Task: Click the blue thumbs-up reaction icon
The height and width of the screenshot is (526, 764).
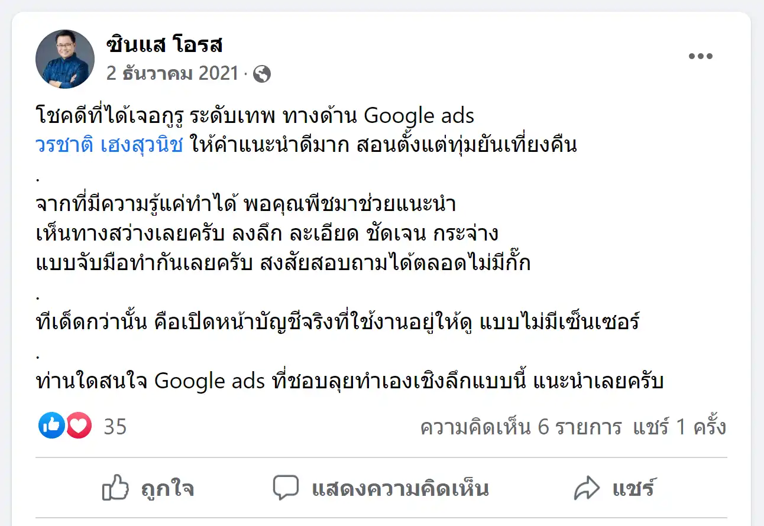Action: [x=51, y=426]
